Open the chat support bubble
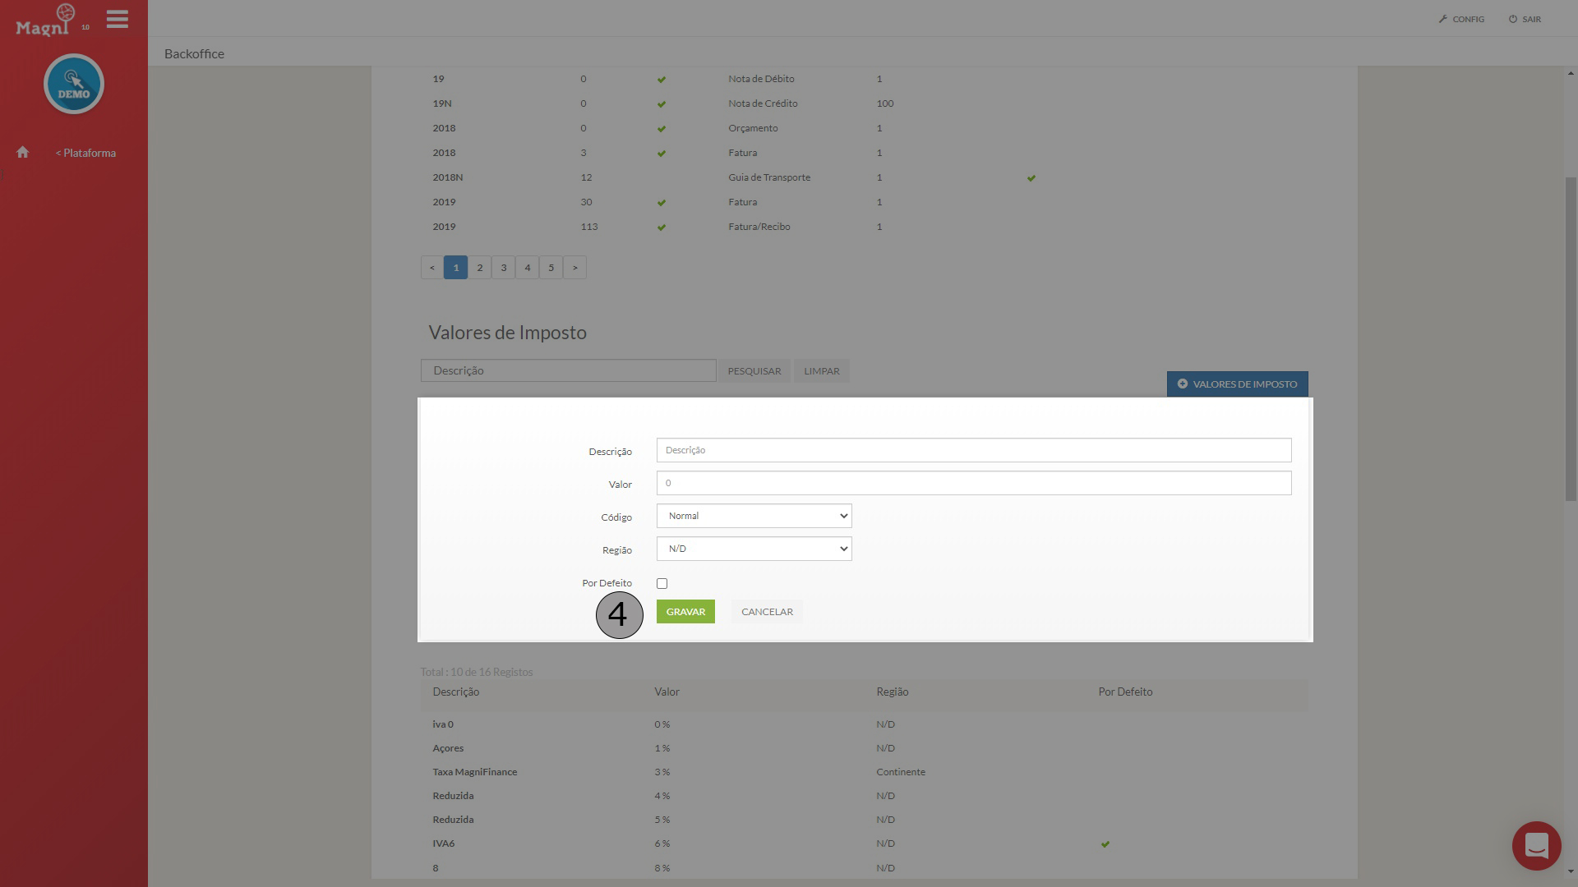 [1536, 845]
